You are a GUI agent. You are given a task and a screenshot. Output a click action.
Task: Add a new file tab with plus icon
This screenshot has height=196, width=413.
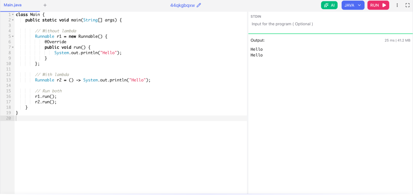point(45,5)
